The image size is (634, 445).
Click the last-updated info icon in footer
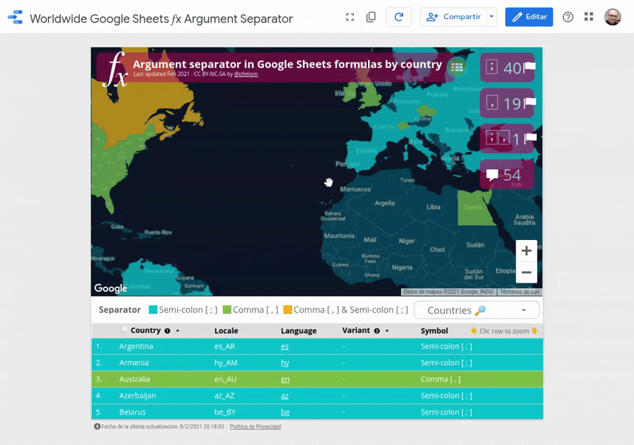[97, 426]
